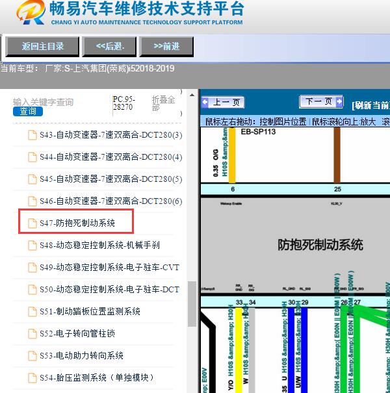This screenshot has height=393, width=390.
Task: Click the document icon beside S49
Action: pyautogui.click(x=32, y=268)
